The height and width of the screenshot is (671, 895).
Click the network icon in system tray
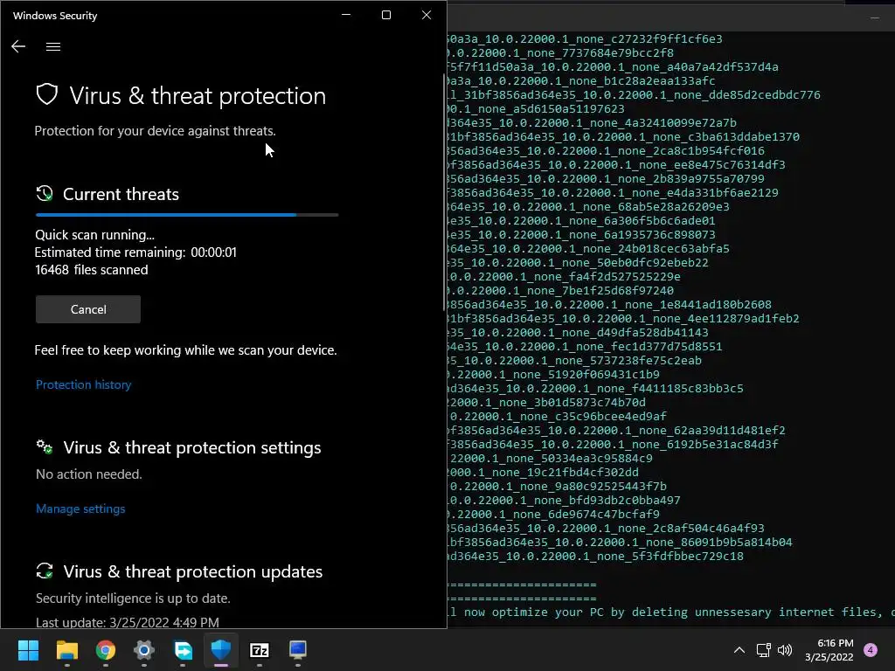[764, 650]
